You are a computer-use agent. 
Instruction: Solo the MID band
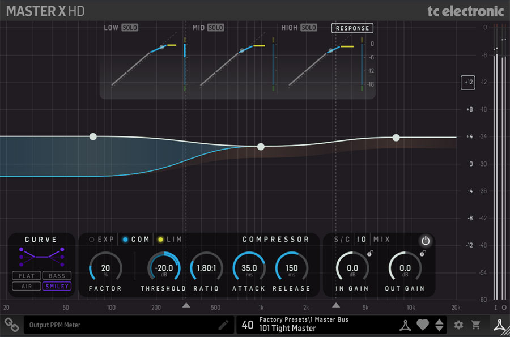(216, 28)
